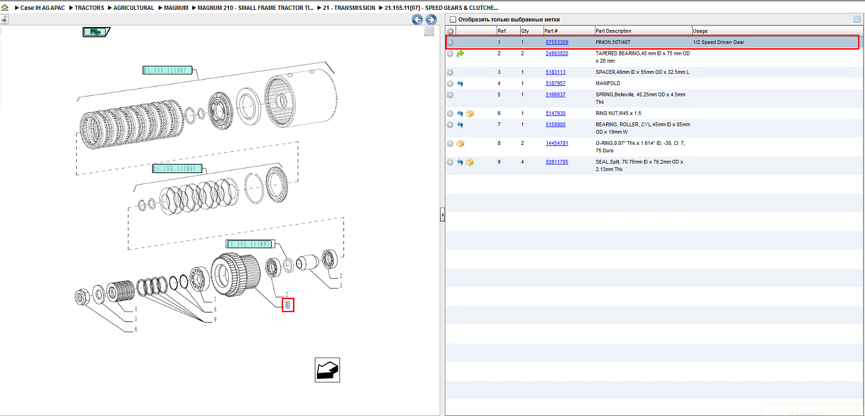Collapse diagram panel using splitter arrow
Screen dimensions: 865x416
(442, 215)
